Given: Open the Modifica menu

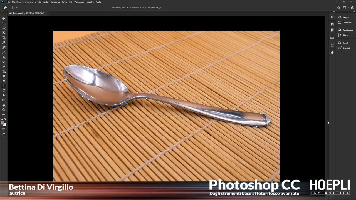Looking at the screenshot, I should [16, 2].
